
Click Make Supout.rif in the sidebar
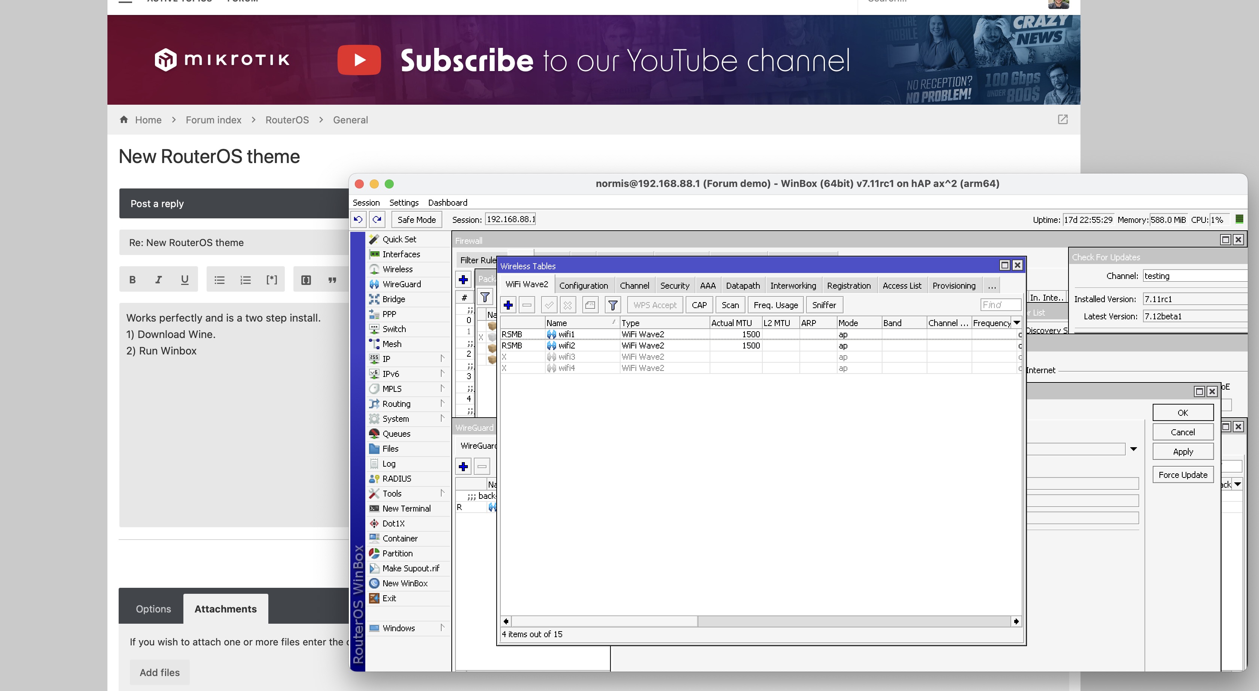(411, 568)
